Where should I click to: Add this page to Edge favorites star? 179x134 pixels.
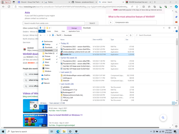coord(137,7)
